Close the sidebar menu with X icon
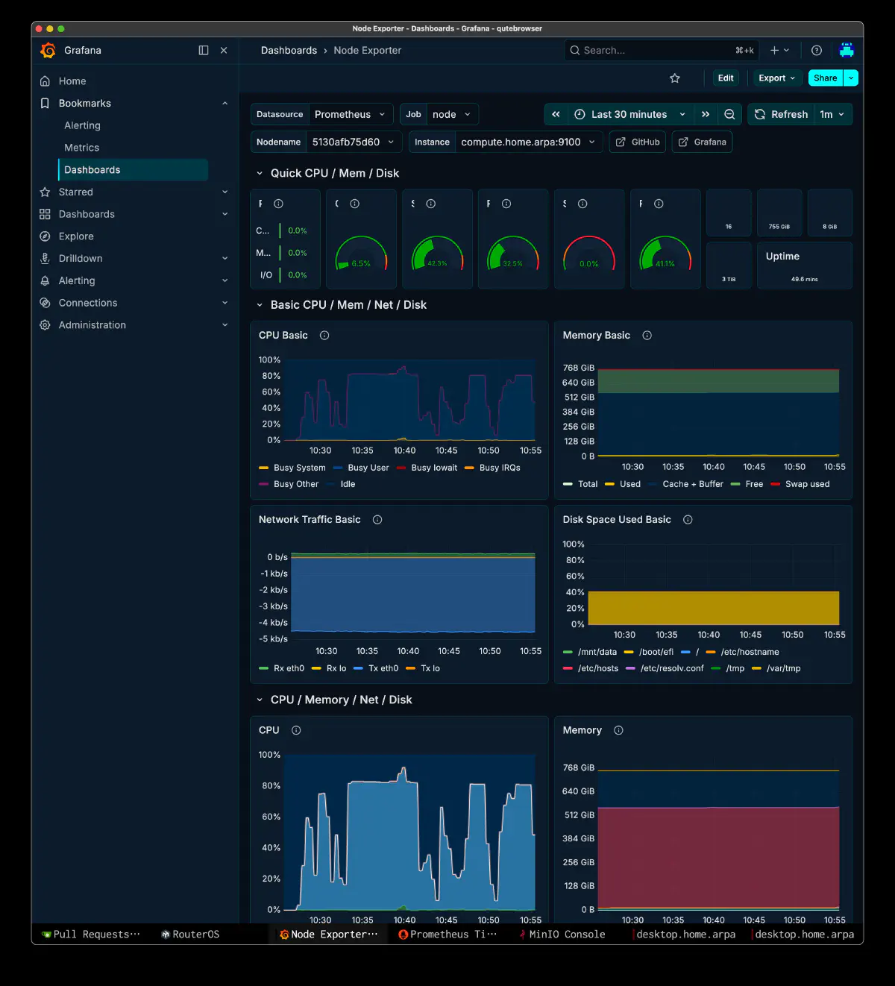895x986 pixels. point(224,50)
